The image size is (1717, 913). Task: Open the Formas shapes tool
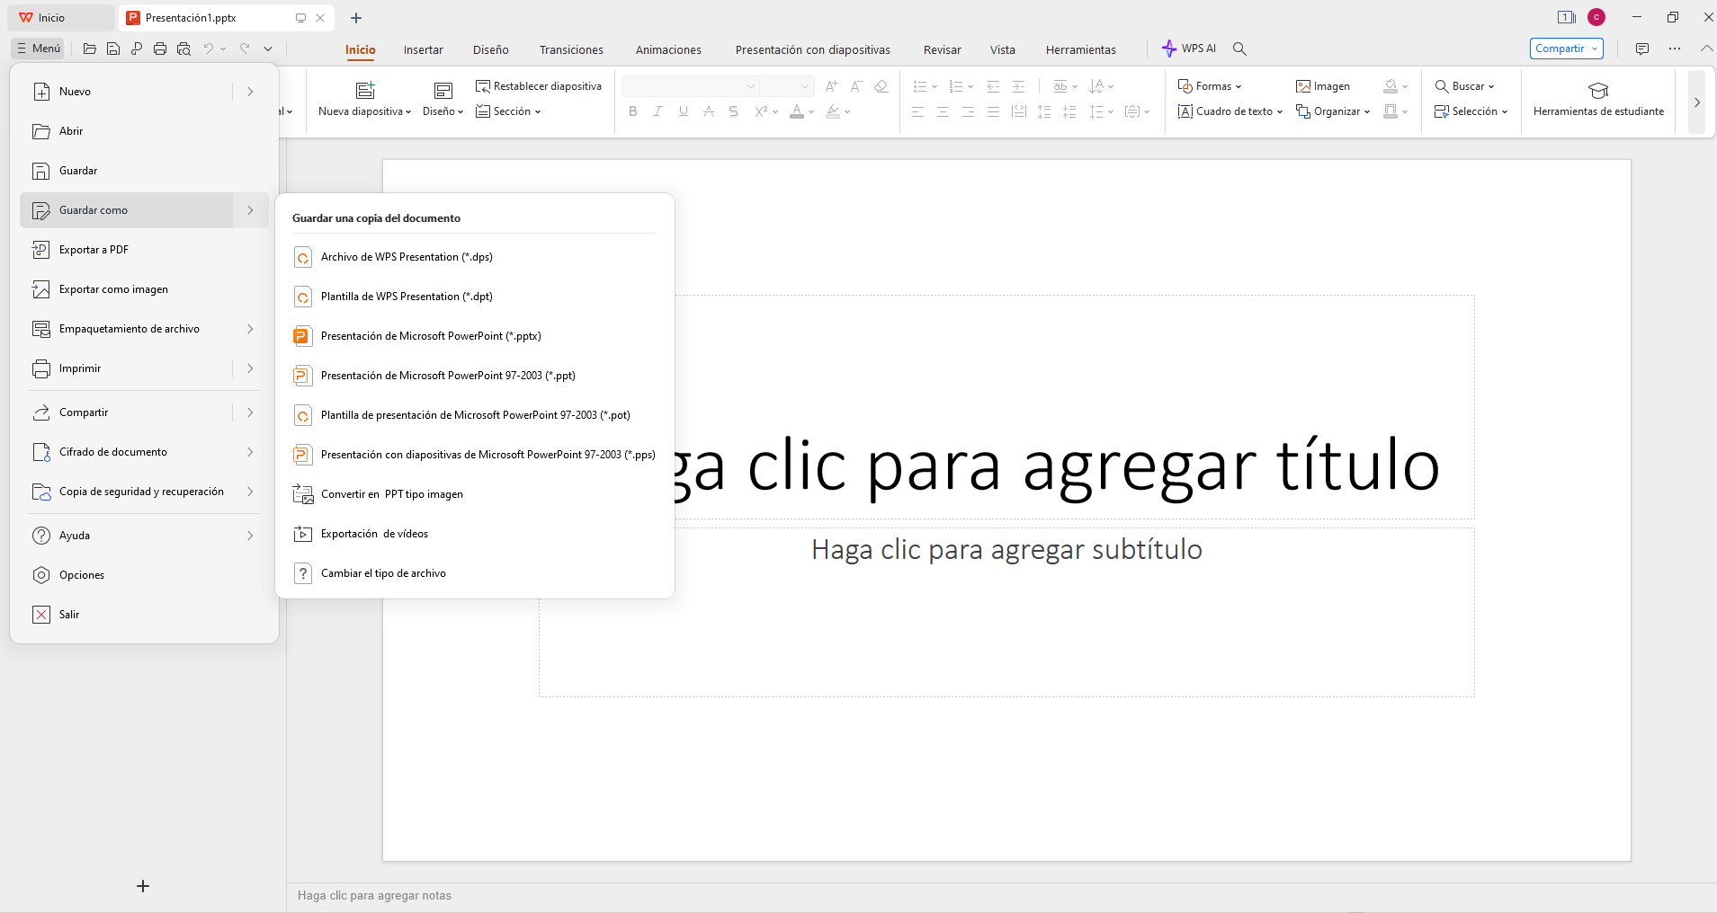coord(1210,85)
